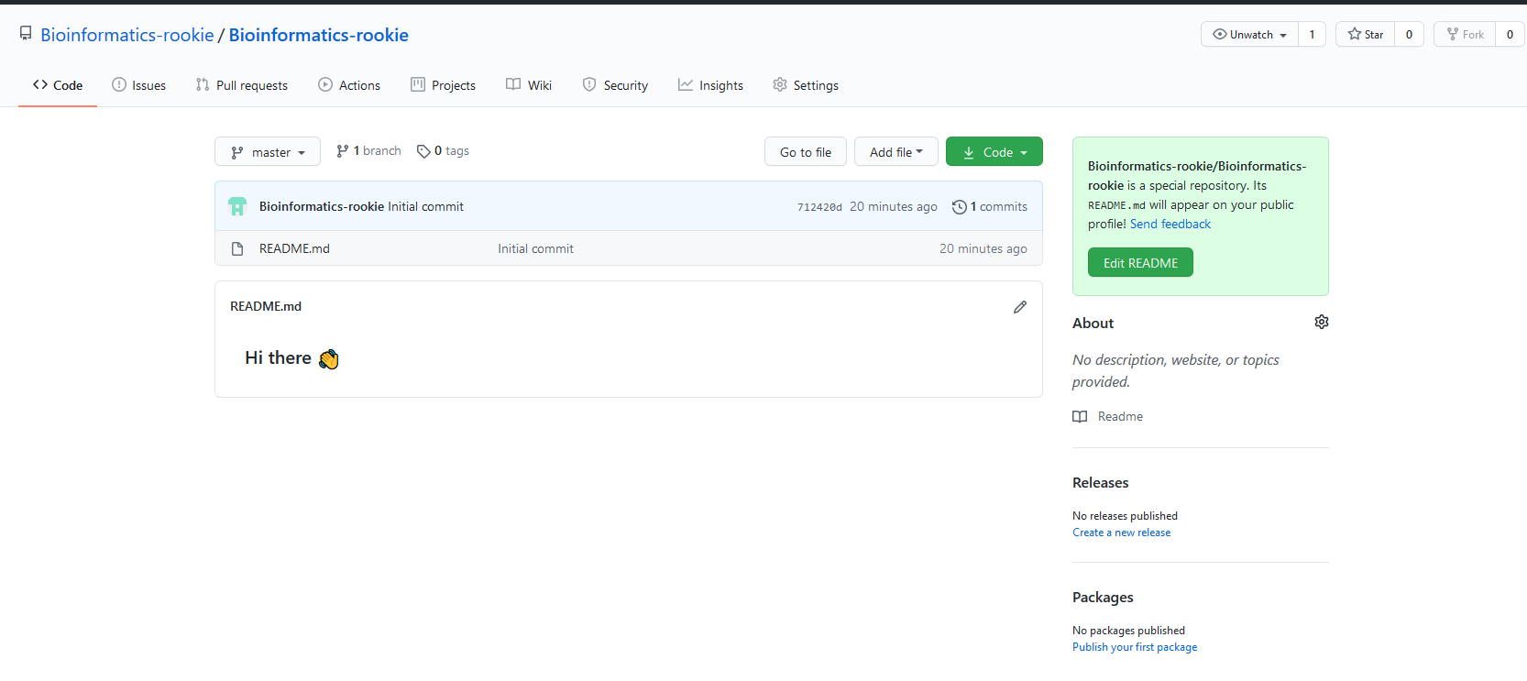Click the README.md file icon

tap(237, 248)
